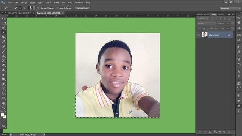Choose Subtract from selection mode icon
Viewport: 242px width, 136px height.
click(24, 8)
